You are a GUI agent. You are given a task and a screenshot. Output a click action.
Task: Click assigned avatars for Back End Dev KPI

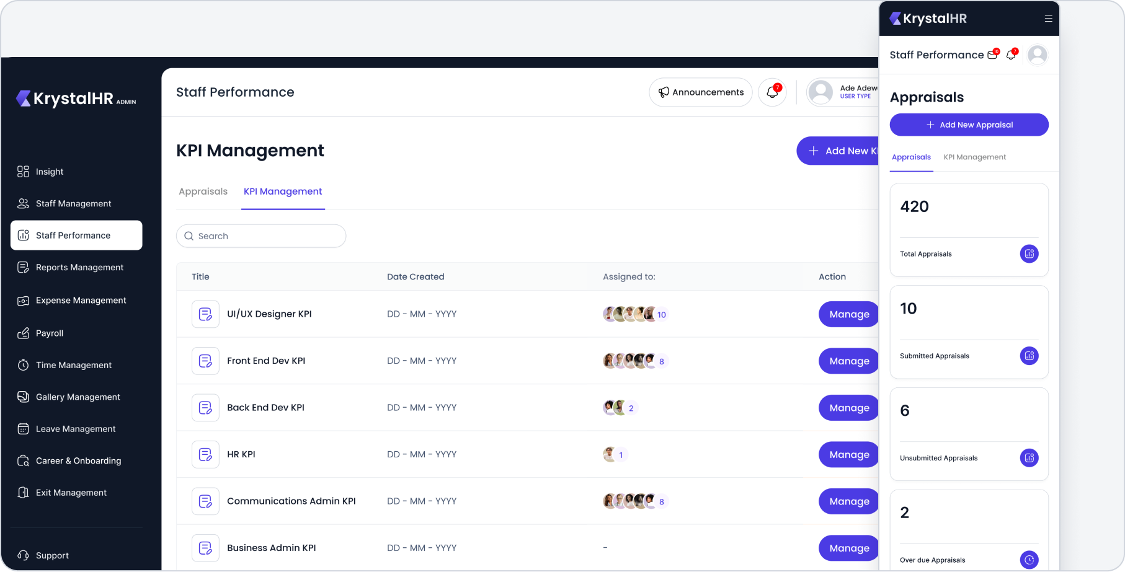point(620,408)
